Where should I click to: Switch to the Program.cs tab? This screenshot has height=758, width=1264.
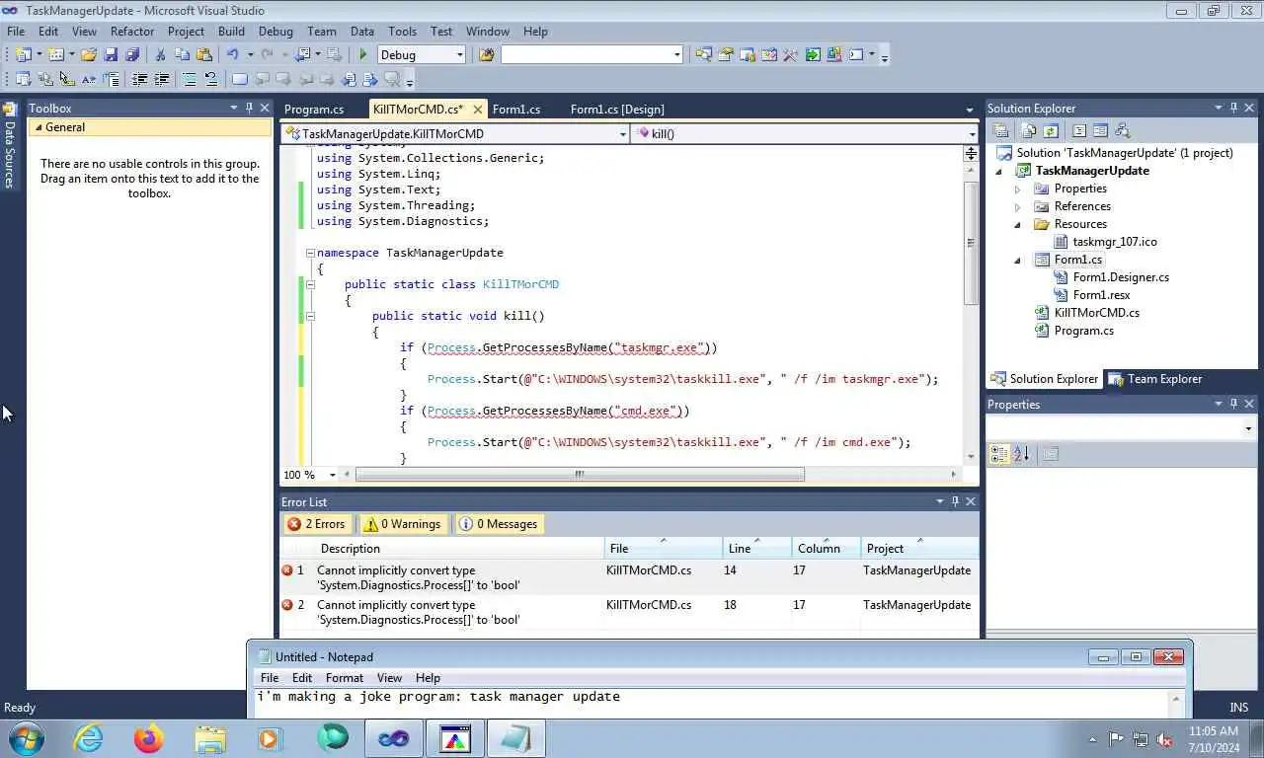314,110
